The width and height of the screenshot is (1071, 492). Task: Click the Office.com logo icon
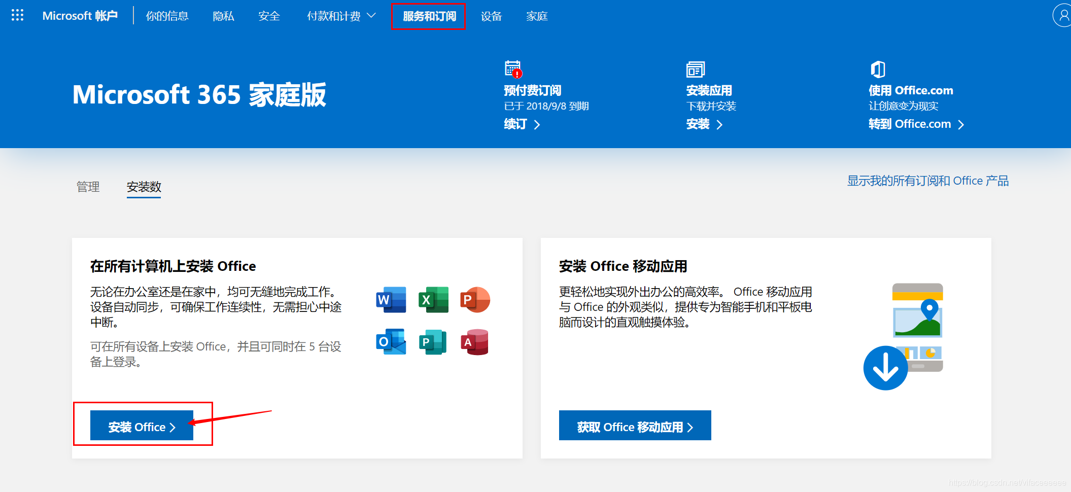[x=878, y=69]
